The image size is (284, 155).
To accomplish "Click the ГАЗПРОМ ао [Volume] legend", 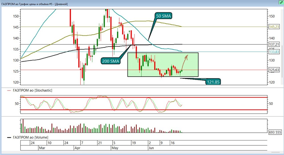I will [x=31, y=137].
